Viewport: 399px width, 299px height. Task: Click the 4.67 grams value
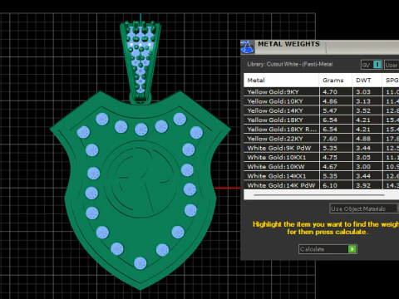[330, 167]
